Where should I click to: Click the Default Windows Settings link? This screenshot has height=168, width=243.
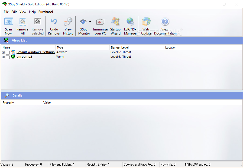35,52
